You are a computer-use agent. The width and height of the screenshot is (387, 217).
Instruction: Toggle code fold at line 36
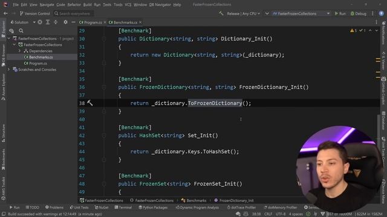click(x=104, y=87)
